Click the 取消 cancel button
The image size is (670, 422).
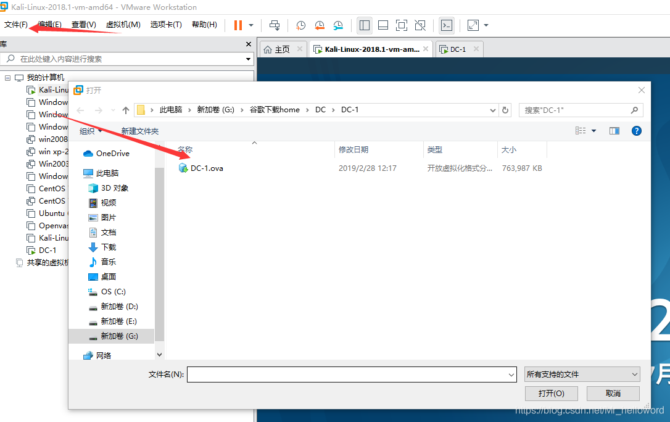click(613, 394)
